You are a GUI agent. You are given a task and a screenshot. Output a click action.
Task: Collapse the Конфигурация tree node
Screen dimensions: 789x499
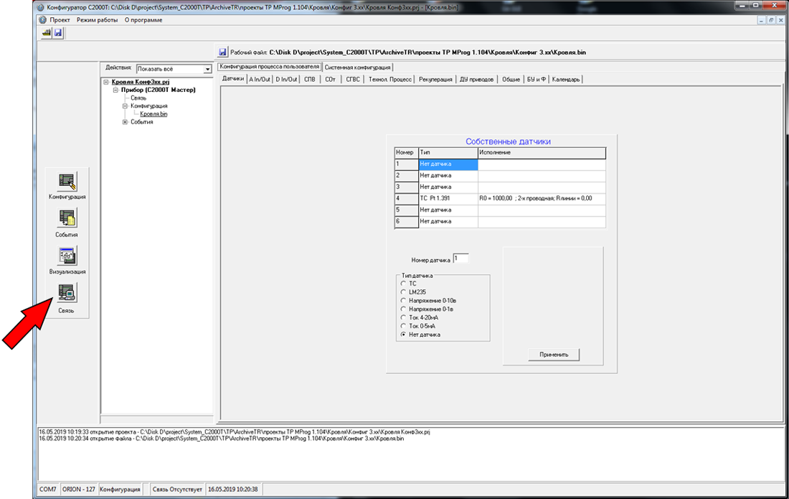click(125, 106)
